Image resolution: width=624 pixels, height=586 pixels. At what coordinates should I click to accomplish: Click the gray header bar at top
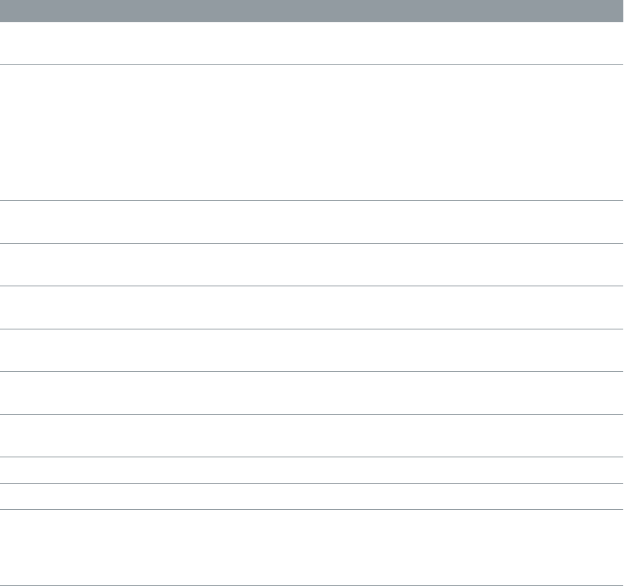pyautogui.click(x=312, y=10)
